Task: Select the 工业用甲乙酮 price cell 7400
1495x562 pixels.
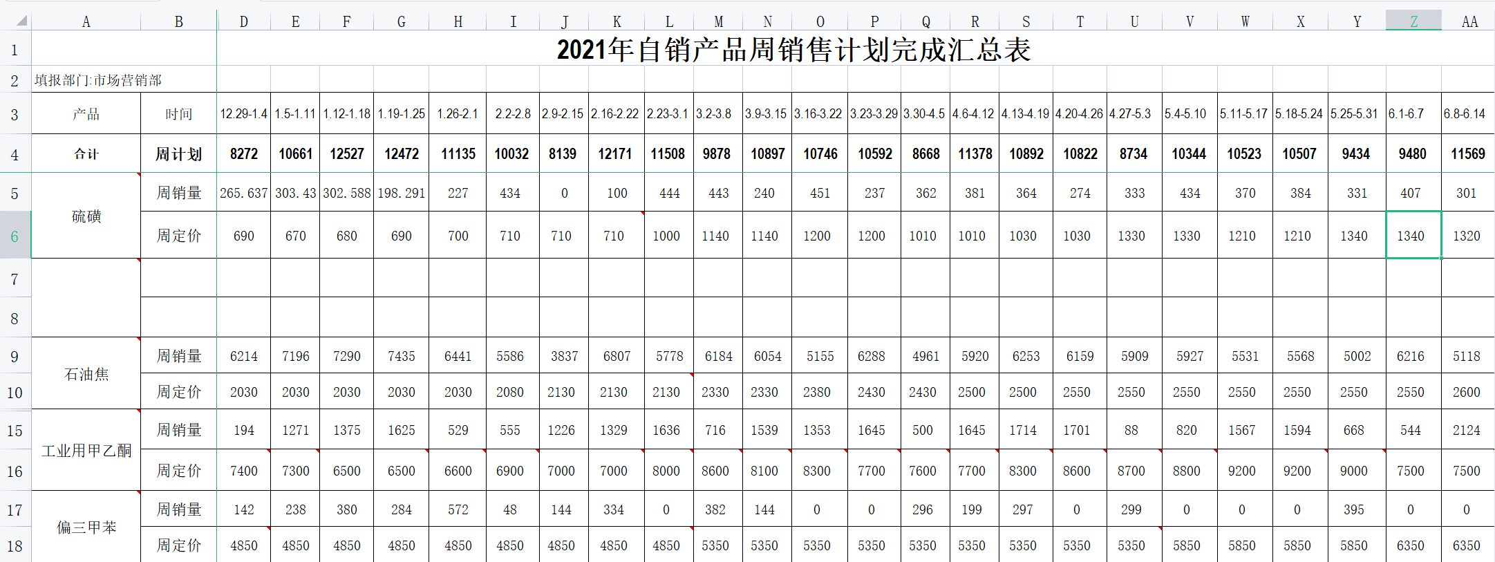Action: click(244, 471)
